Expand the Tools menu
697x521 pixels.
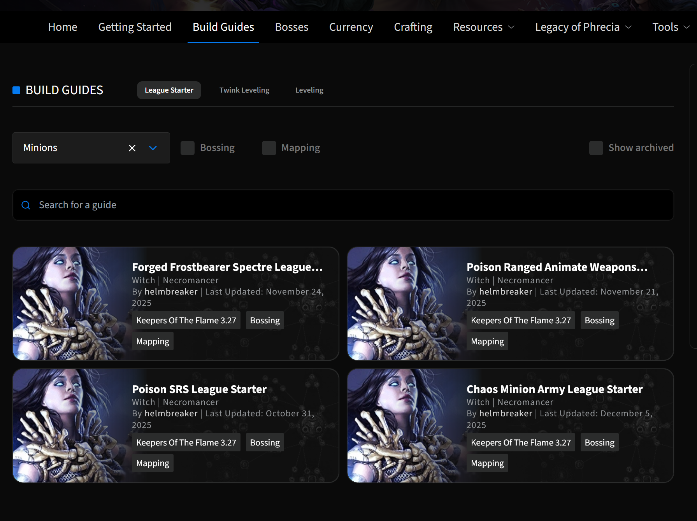[671, 27]
